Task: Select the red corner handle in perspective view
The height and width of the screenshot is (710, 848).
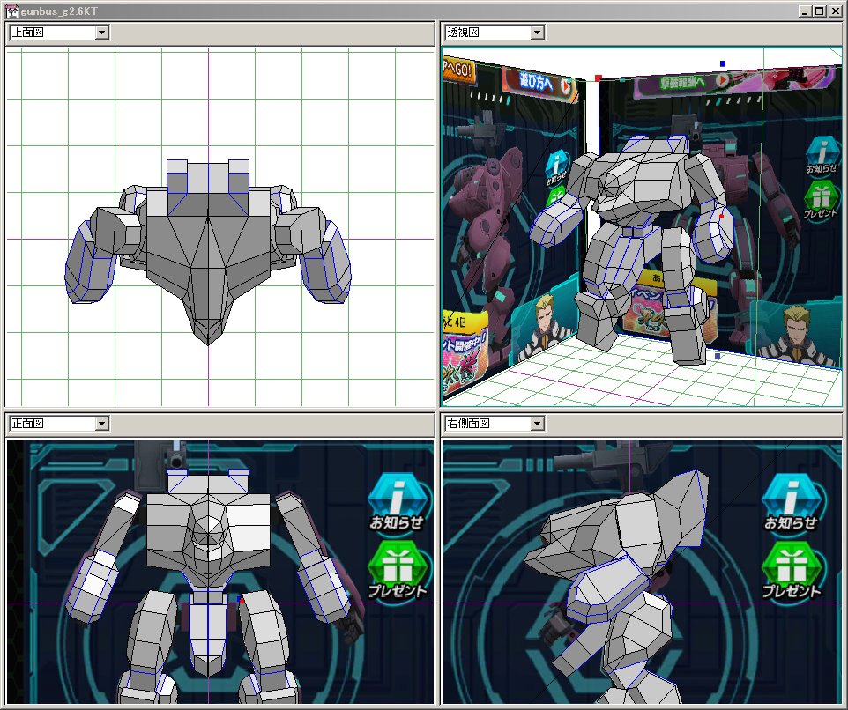Action: (x=599, y=78)
